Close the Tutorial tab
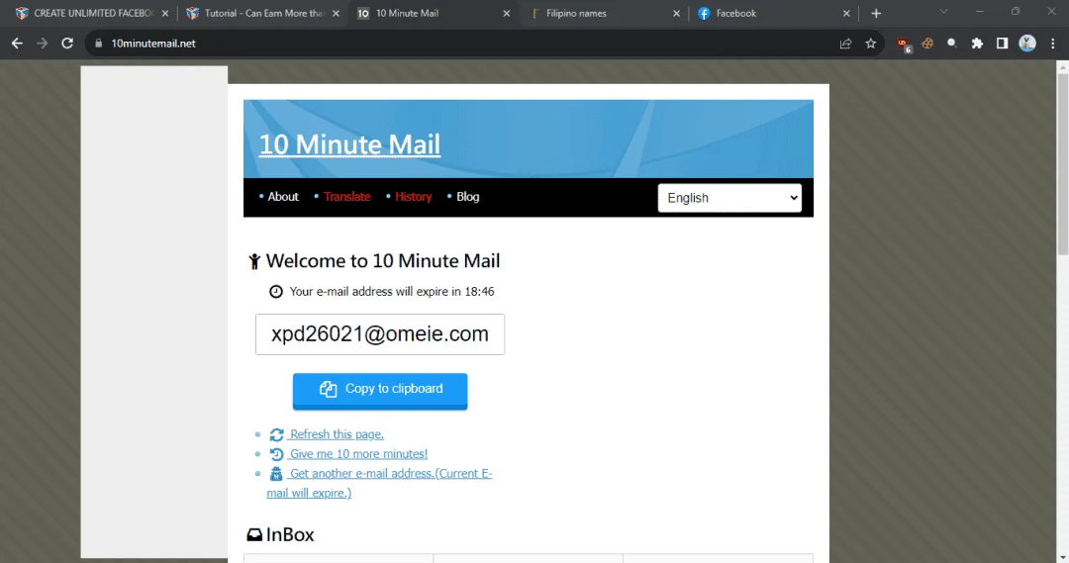 click(x=336, y=13)
